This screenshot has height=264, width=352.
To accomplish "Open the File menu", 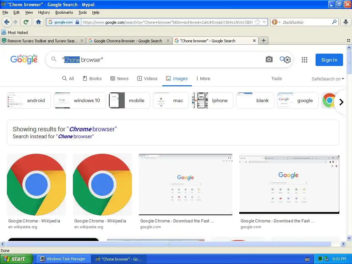I will coord(5,12).
